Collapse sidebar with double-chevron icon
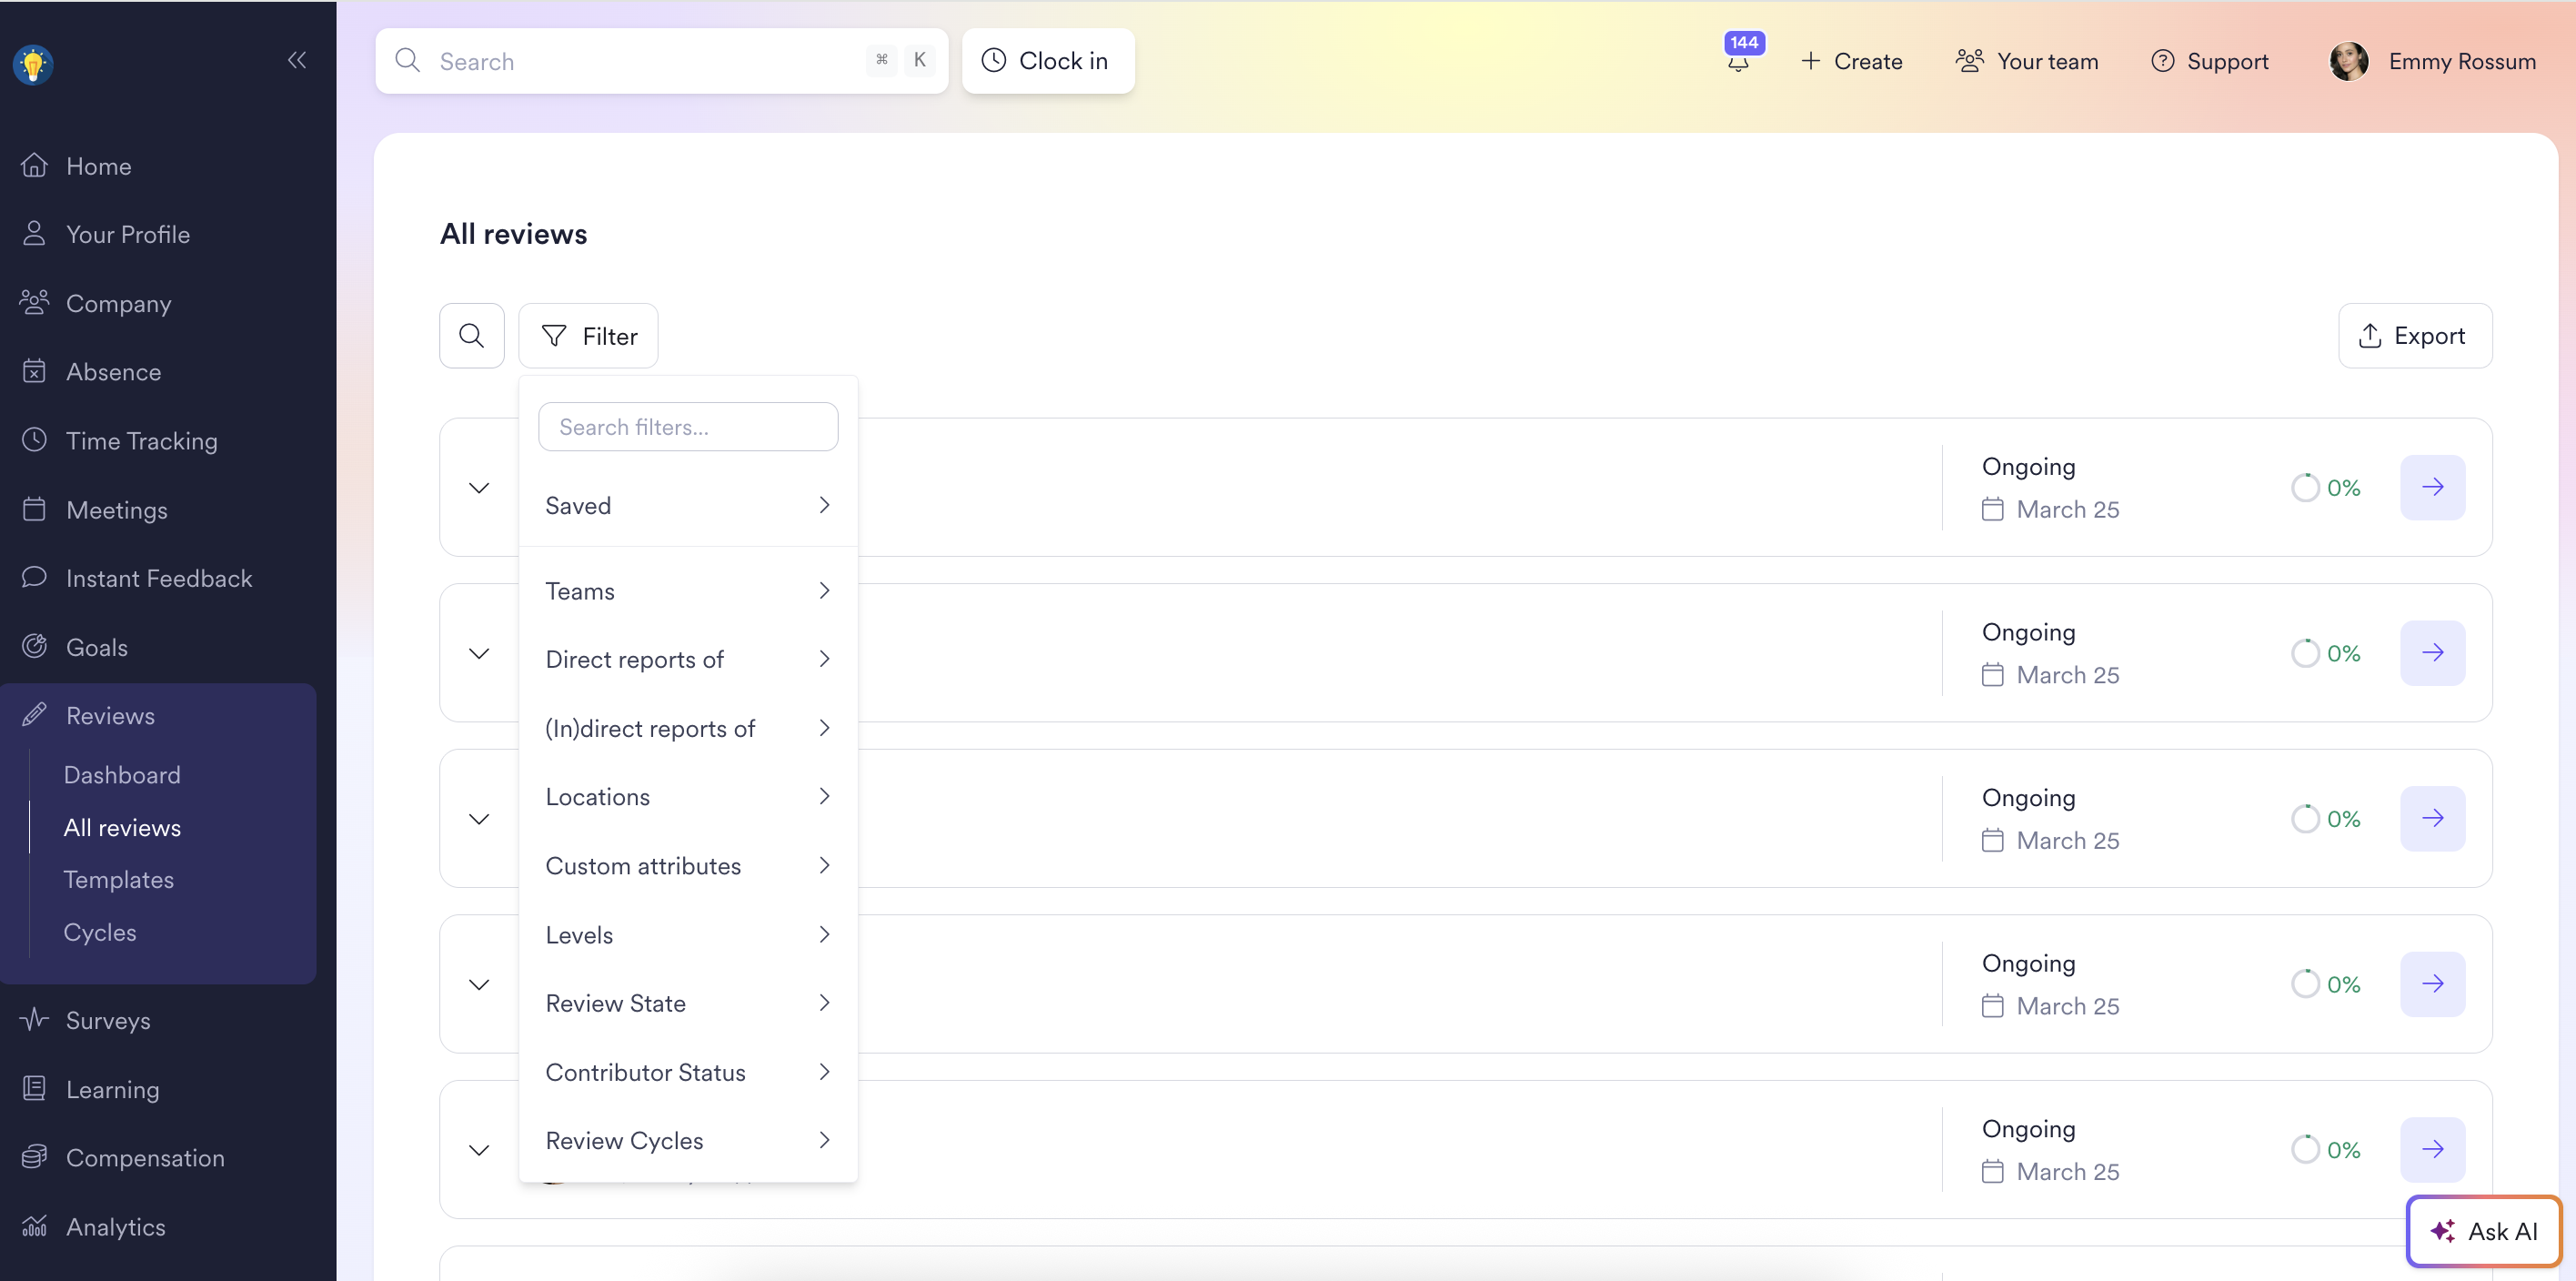 click(297, 60)
